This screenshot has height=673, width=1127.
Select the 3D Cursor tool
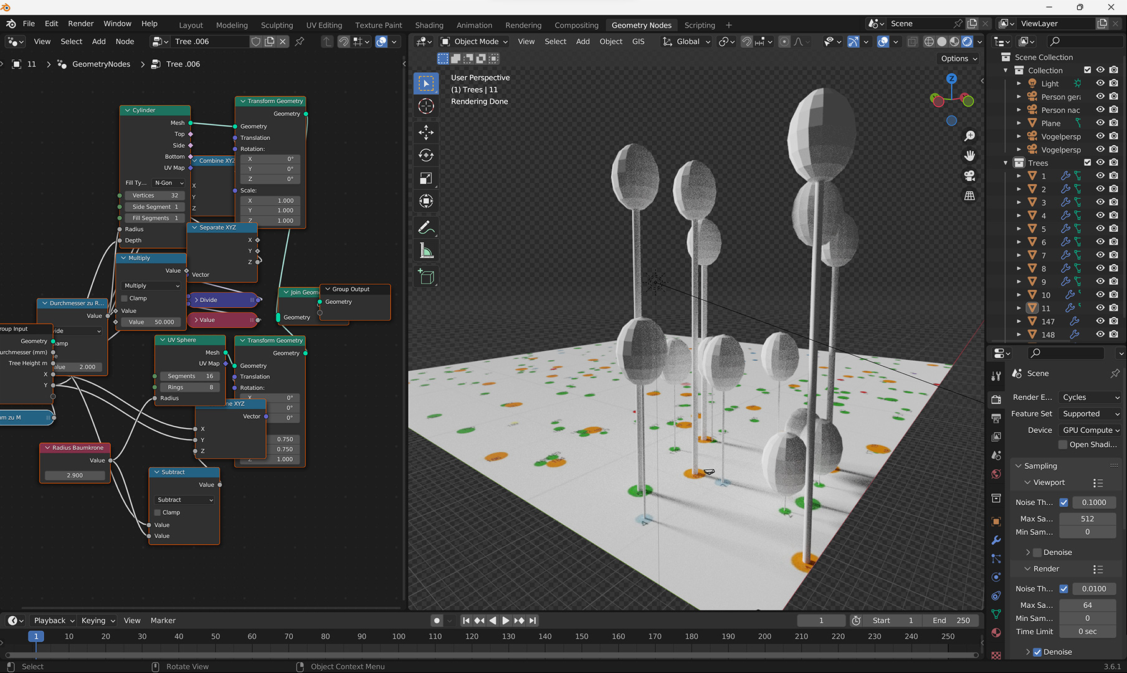pos(426,106)
